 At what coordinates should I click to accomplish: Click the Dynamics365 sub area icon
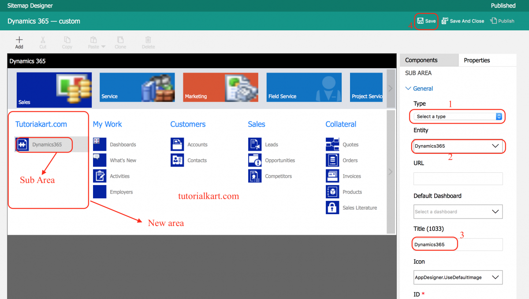pos(22,144)
